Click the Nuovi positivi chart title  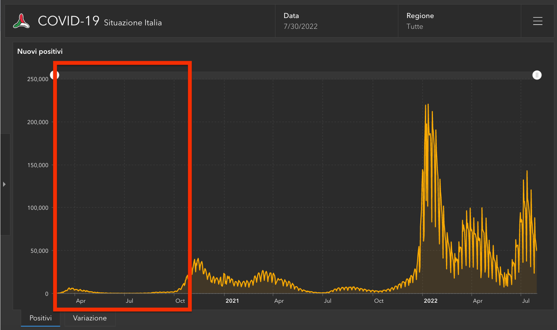coord(40,51)
